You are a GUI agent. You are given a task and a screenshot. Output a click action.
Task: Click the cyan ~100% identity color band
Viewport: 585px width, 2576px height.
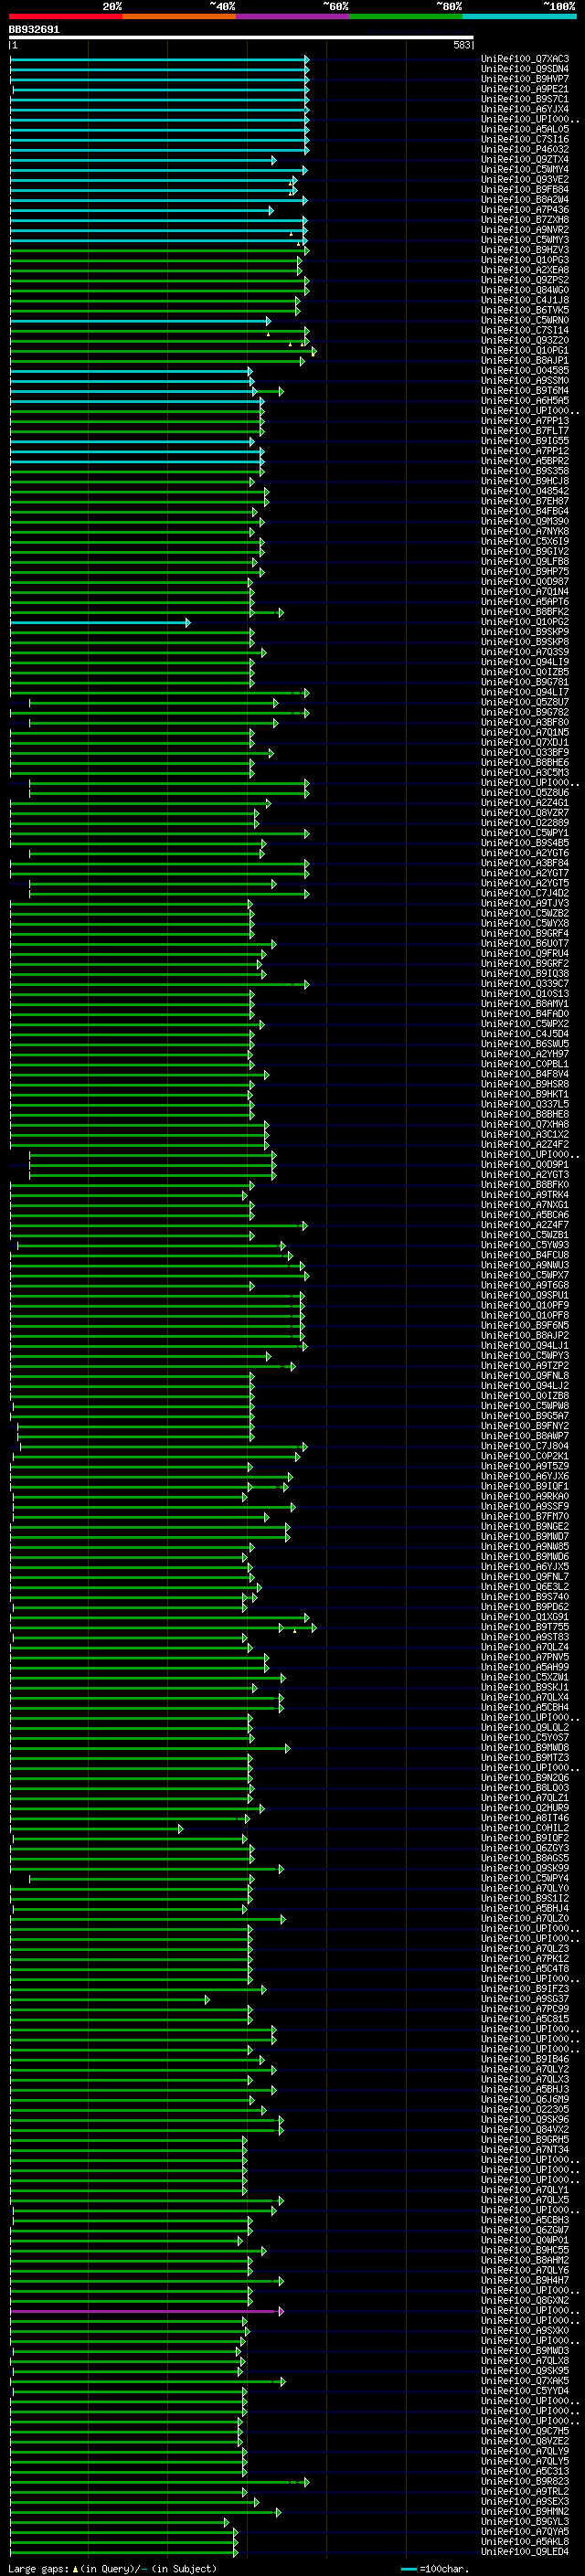[x=519, y=16]
